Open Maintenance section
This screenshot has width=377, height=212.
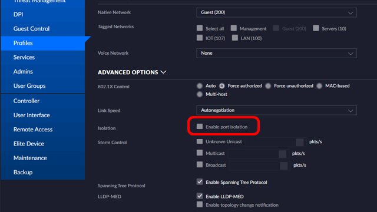[x=30, y=158]
